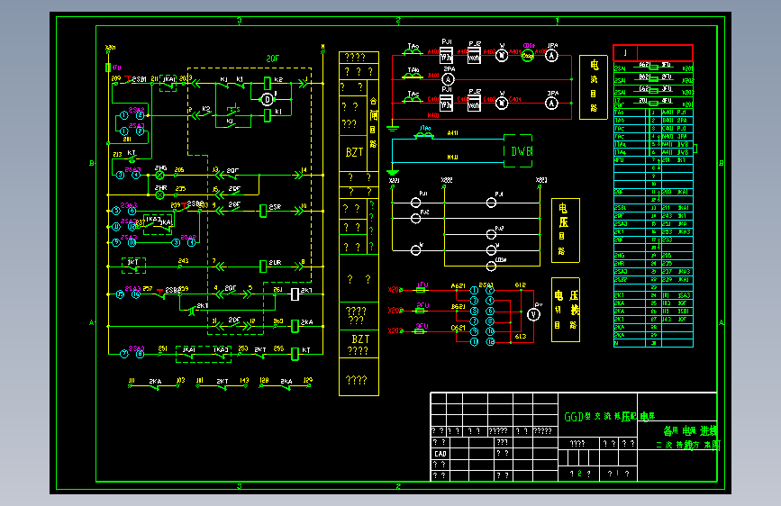
Task: Click the white D motor circle symbol
Action: (x=268, y=100)
